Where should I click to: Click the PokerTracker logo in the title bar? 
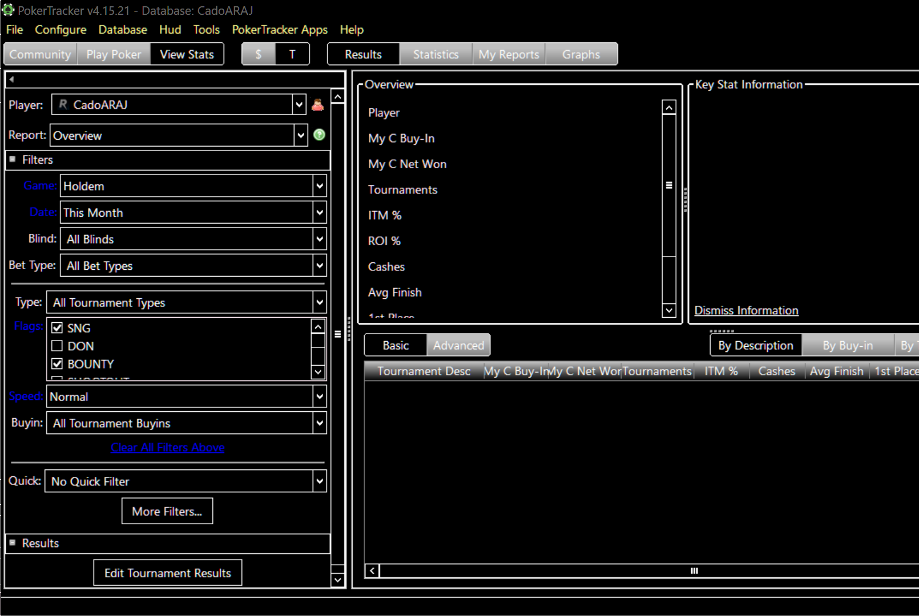click(x=8, y=9)
